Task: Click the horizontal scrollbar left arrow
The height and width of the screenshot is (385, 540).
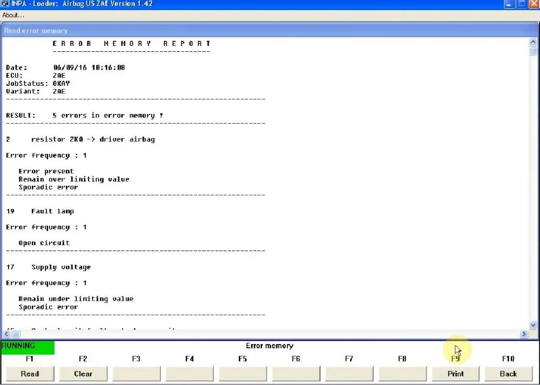Action: pyautogui.click(x=6, y=334)
